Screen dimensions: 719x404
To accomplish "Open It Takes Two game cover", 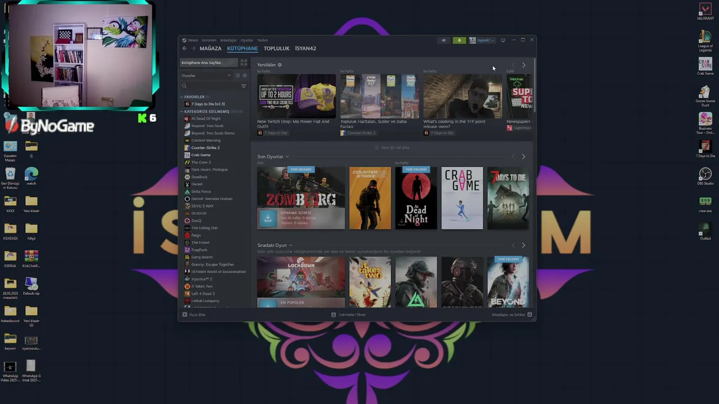I will pyautogui.click(x=370, y=282).
